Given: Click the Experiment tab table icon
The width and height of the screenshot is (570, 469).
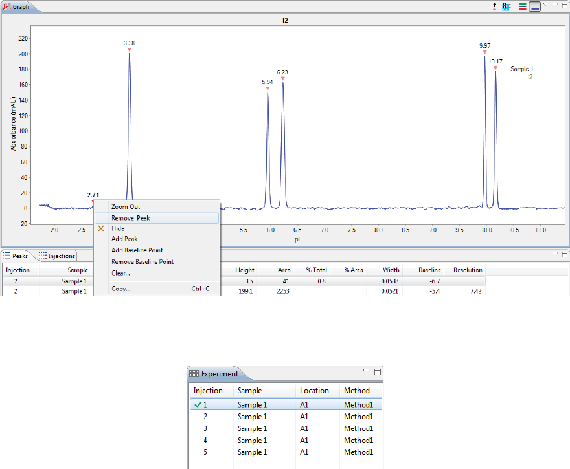Looking at the screenshot, I should [x=194, y=373].
